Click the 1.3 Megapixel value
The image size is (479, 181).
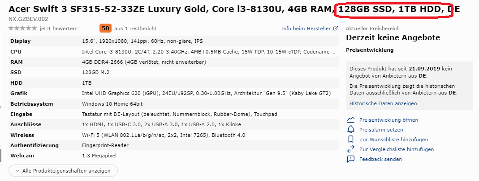tap(99, 156)
